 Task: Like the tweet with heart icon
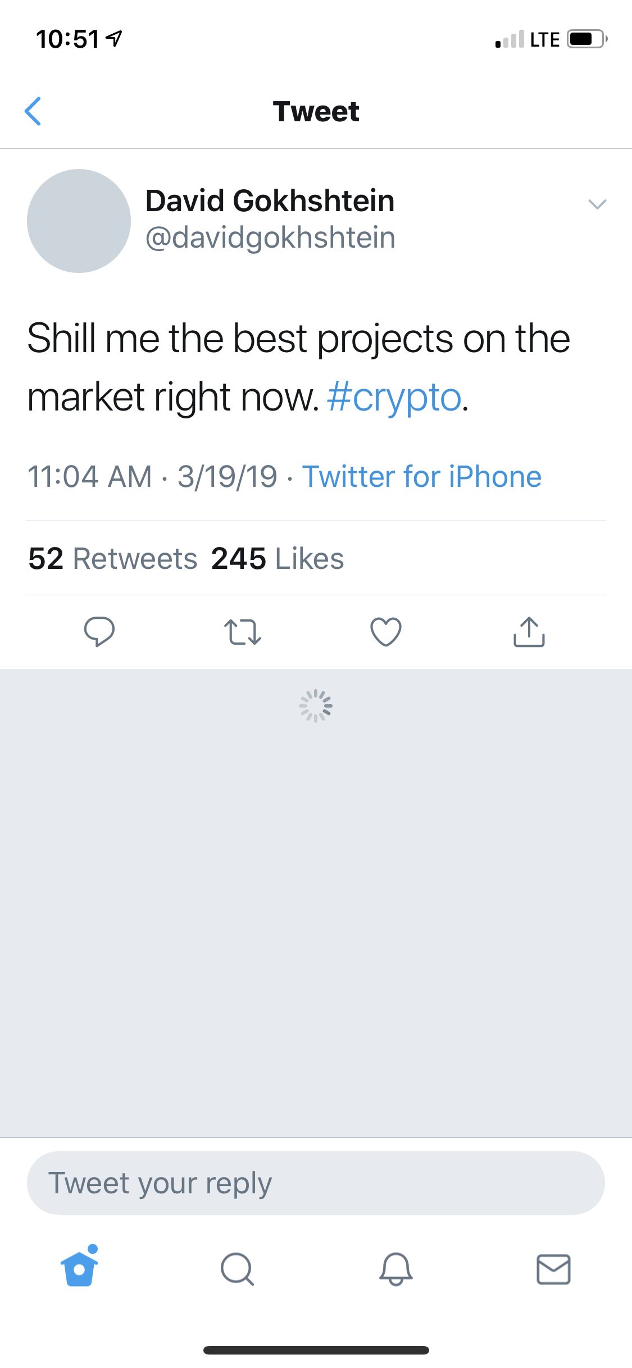pyautogui.click(x=386, y=632)
